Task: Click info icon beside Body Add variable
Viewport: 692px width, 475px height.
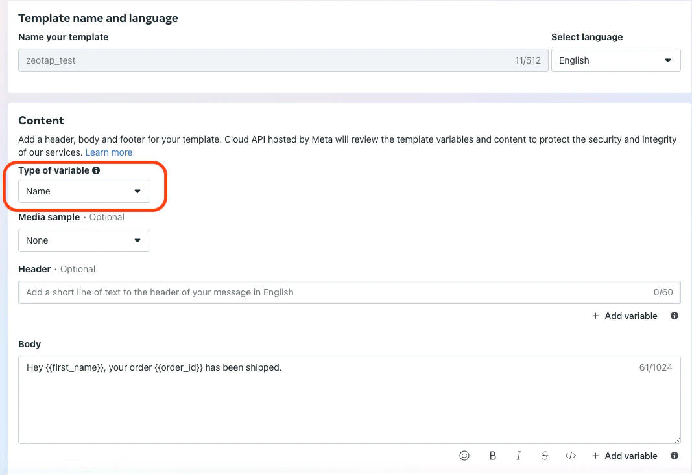Action: [674, 456]
